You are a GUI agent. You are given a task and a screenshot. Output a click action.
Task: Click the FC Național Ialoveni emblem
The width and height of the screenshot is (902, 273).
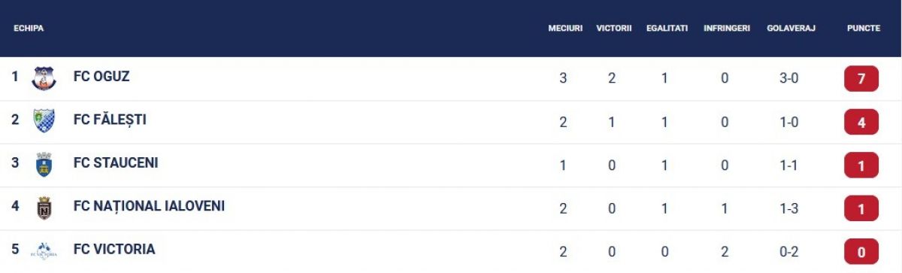44,208
